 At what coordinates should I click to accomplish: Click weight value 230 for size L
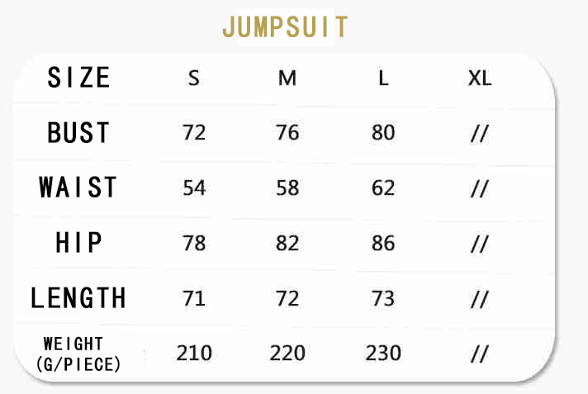383,354
